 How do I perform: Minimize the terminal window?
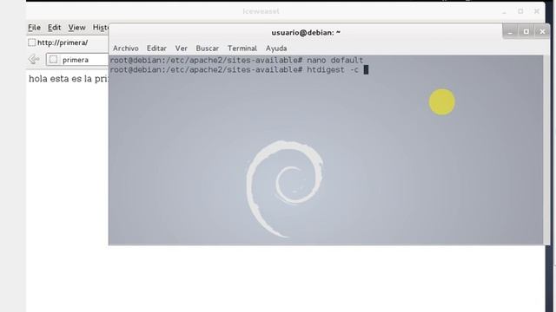[x=510, y=32]
